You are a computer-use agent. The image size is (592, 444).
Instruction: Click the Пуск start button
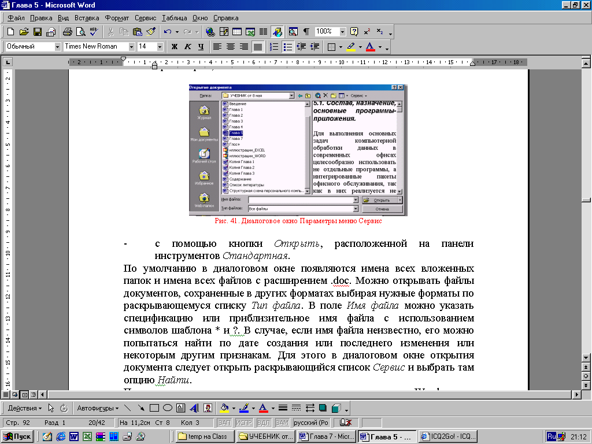[17, 436]
